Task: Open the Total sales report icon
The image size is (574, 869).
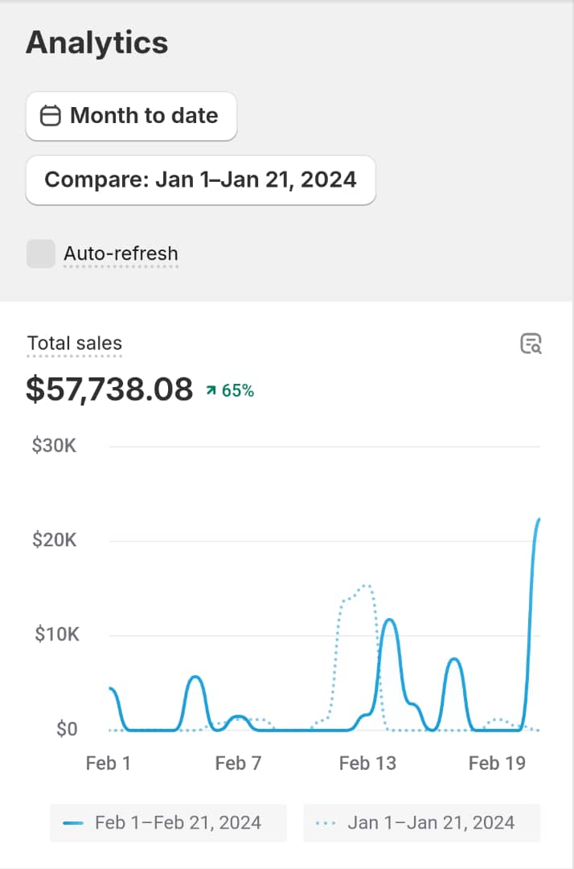Action: (x=531, y=344)
